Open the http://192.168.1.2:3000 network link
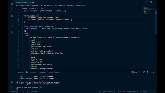Image resolution: width=165 pixels, height=93 pixels. [44, 79]
